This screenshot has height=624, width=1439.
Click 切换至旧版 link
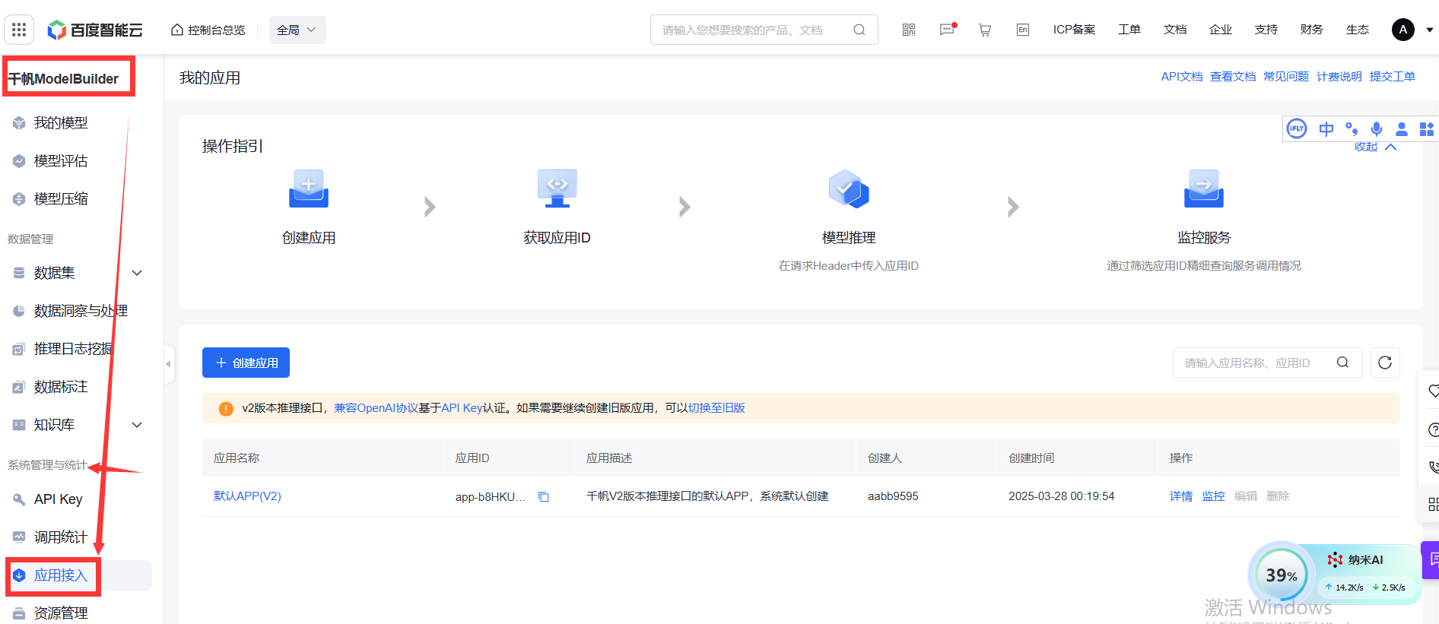(x=716, y=408)
